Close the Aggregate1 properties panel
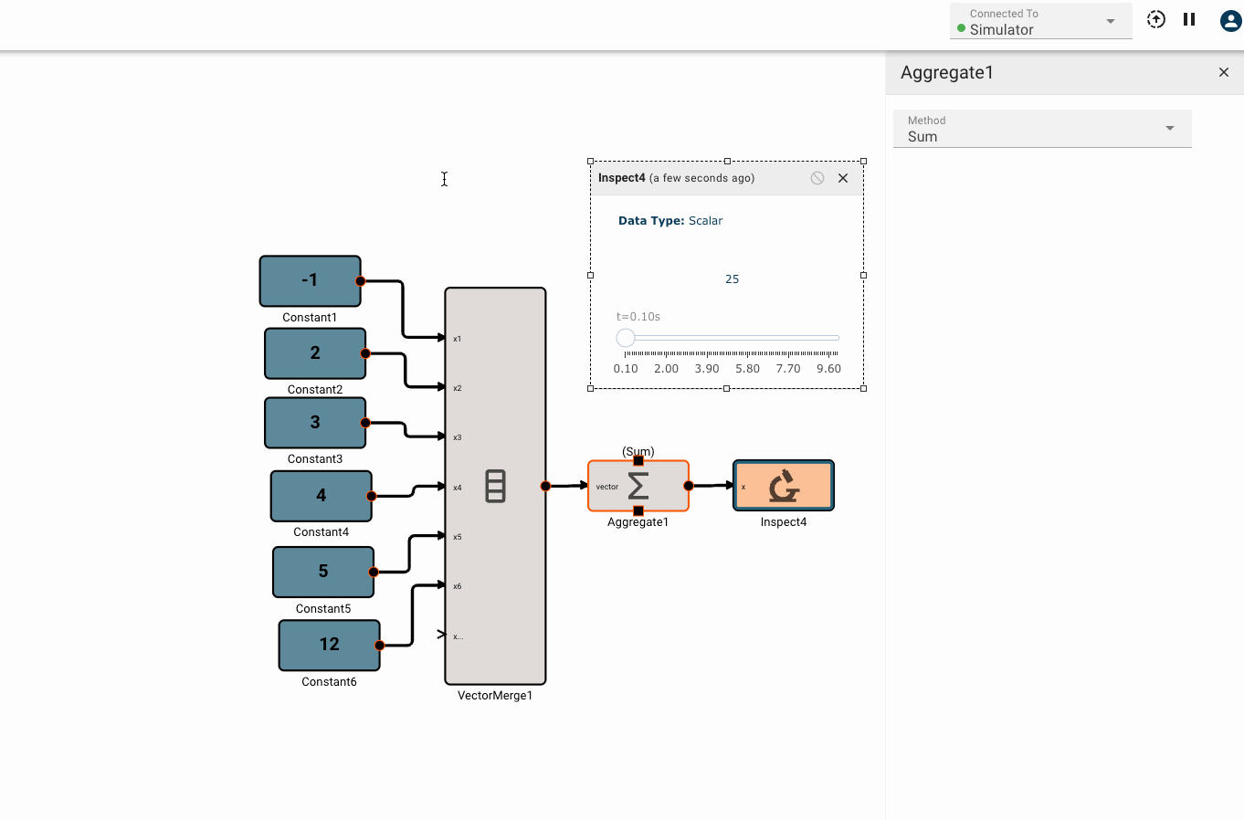 click(x=1224, y=72)
